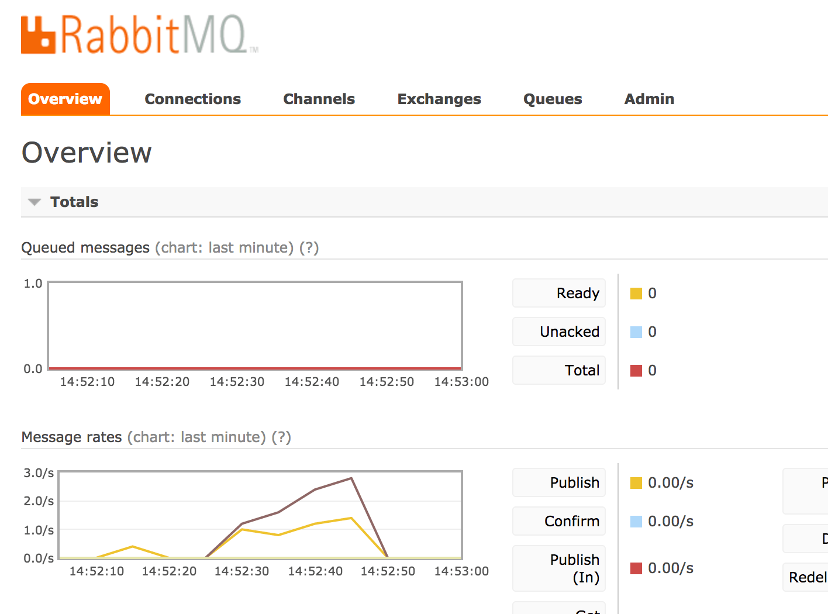Collapse the Totals section triangle
This screenshot has height=614, width=828.
34,202
